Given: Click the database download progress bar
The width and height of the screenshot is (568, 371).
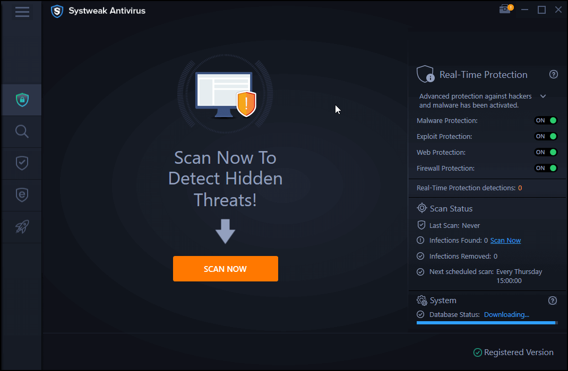Looking at the screenshot, I should (x=486, y=323).
